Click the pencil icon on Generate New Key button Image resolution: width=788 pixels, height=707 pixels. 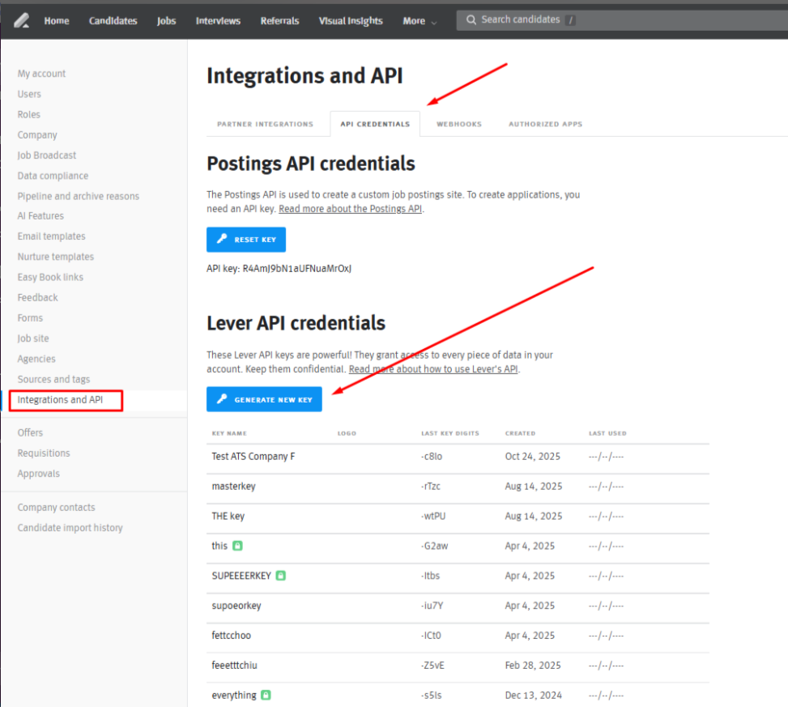pyautogui.click(x=222, y=398)
